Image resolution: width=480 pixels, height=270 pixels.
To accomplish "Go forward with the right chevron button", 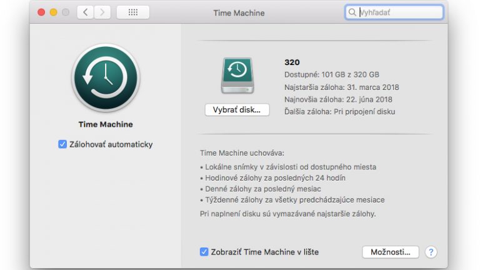I will [x=102, y=12].
